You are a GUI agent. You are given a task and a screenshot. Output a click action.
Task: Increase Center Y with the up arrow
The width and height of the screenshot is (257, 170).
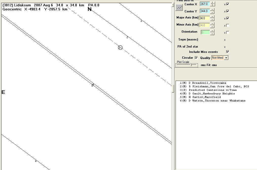[212, 10]
